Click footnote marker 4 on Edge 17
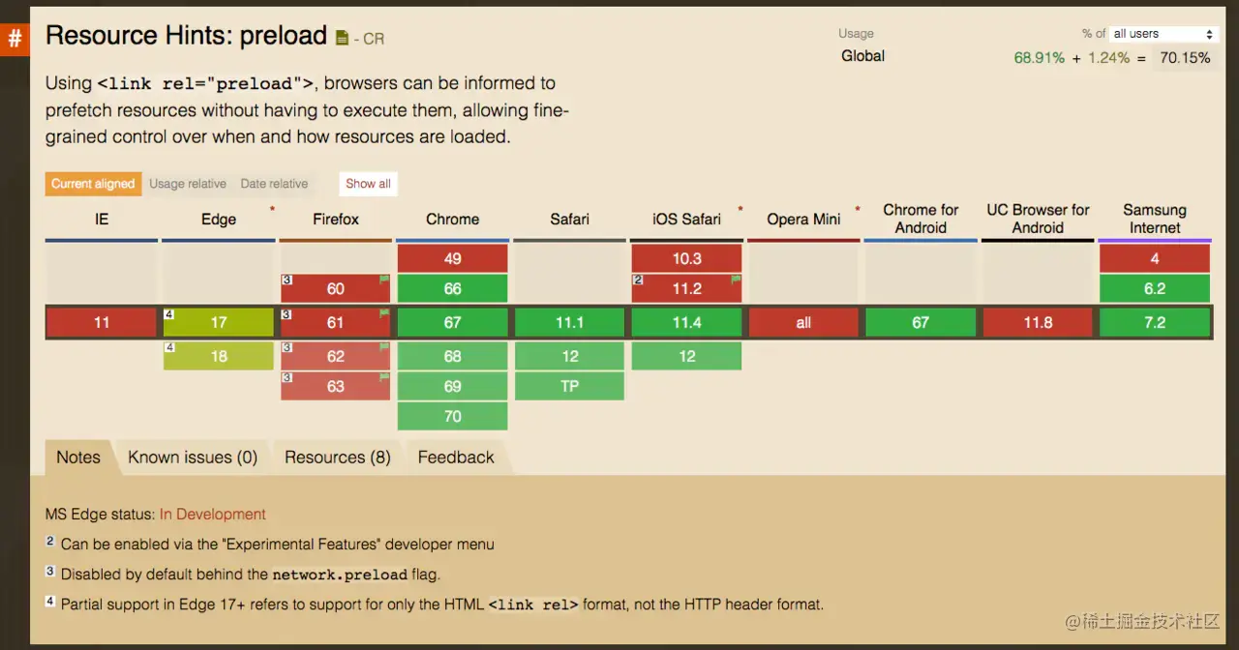Viewport: 1239px width, 650px height. [168, 313]
